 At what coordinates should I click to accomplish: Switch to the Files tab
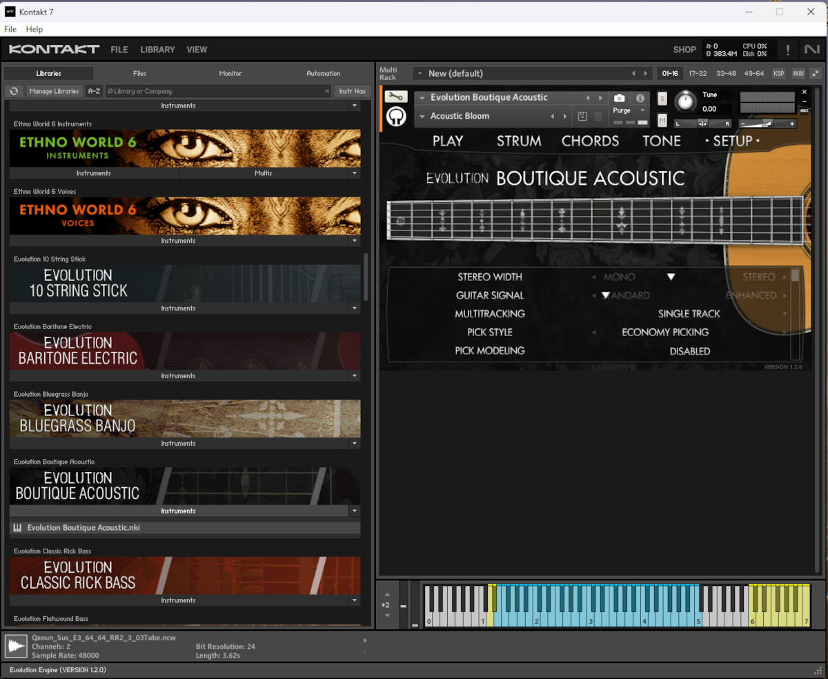(x=139, y=73)
